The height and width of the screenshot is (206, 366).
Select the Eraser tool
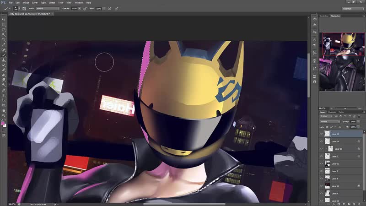pos(4,70)
